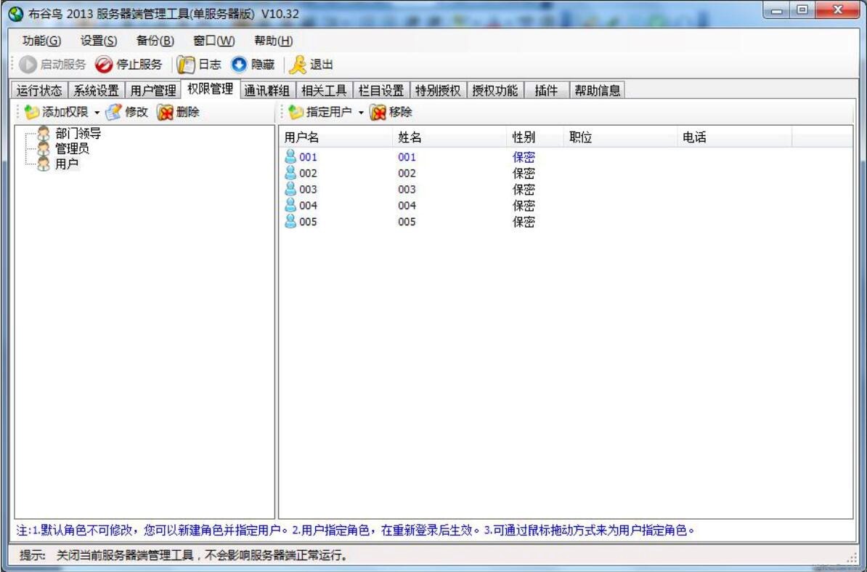
Task: Select the 权限管理 tab
Action: (210, 89)
